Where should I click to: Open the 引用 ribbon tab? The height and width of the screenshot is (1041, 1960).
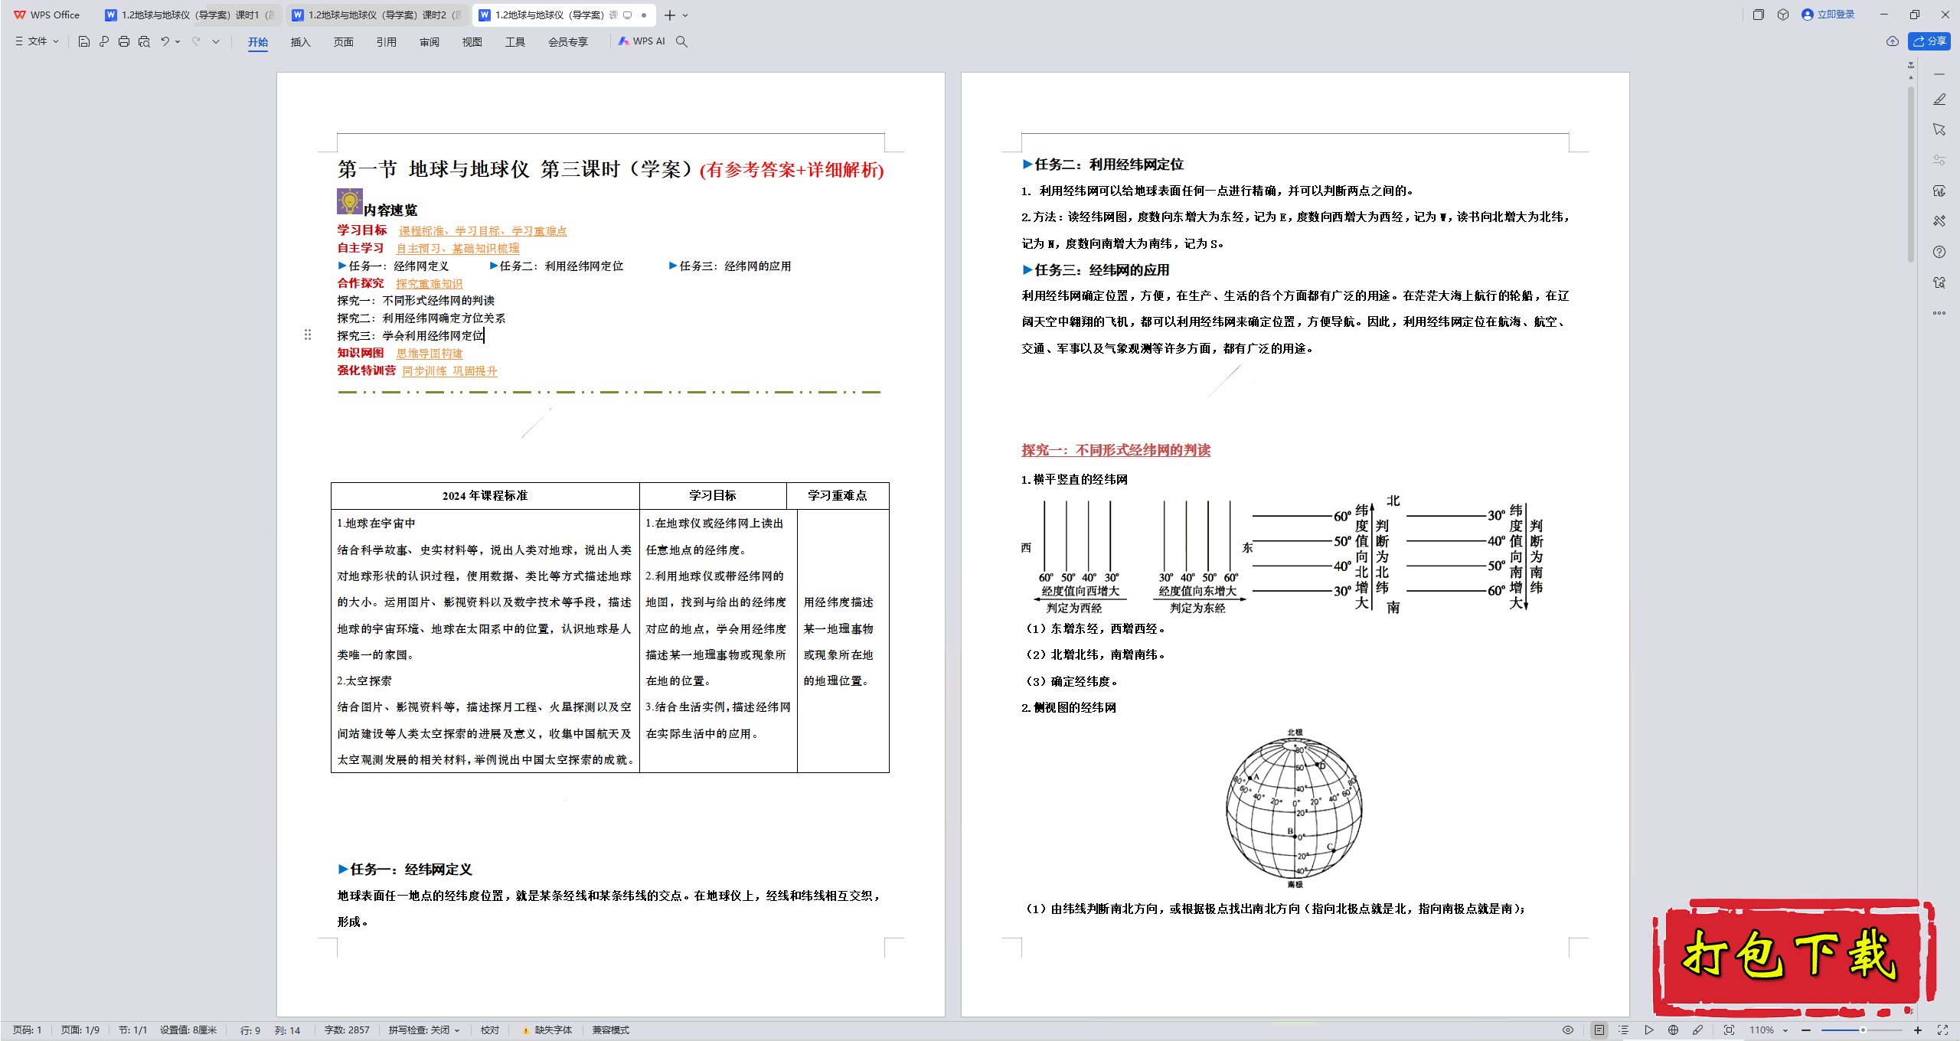pos(387,42)
